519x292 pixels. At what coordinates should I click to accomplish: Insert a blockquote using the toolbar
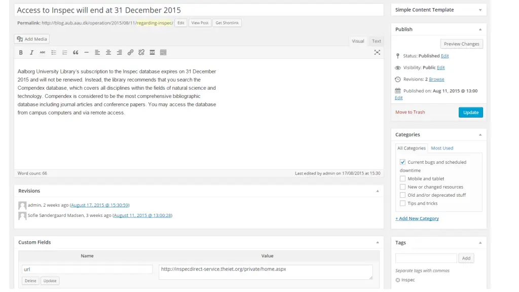(x=76, y=52)
